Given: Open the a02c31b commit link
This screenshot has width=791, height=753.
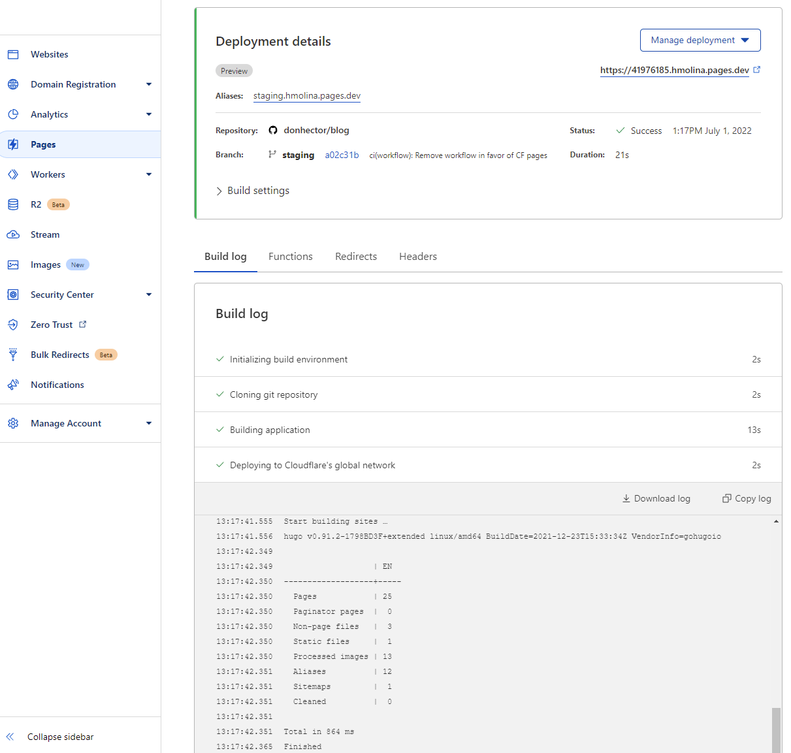Looking at the screenshot, I should 342,155.
